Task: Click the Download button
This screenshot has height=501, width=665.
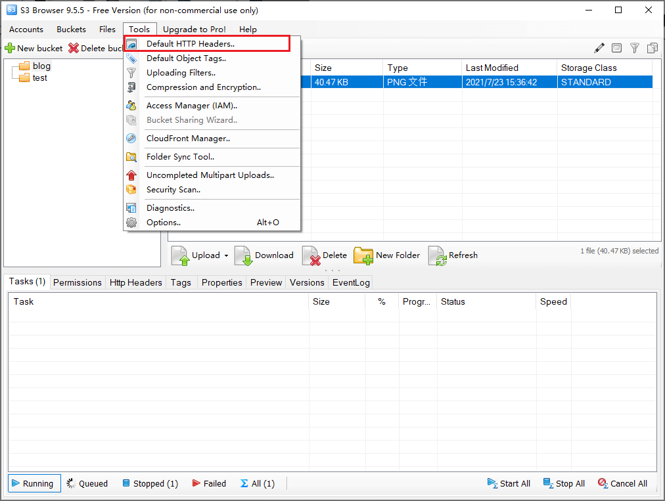Action: click(x=264, y=255)
